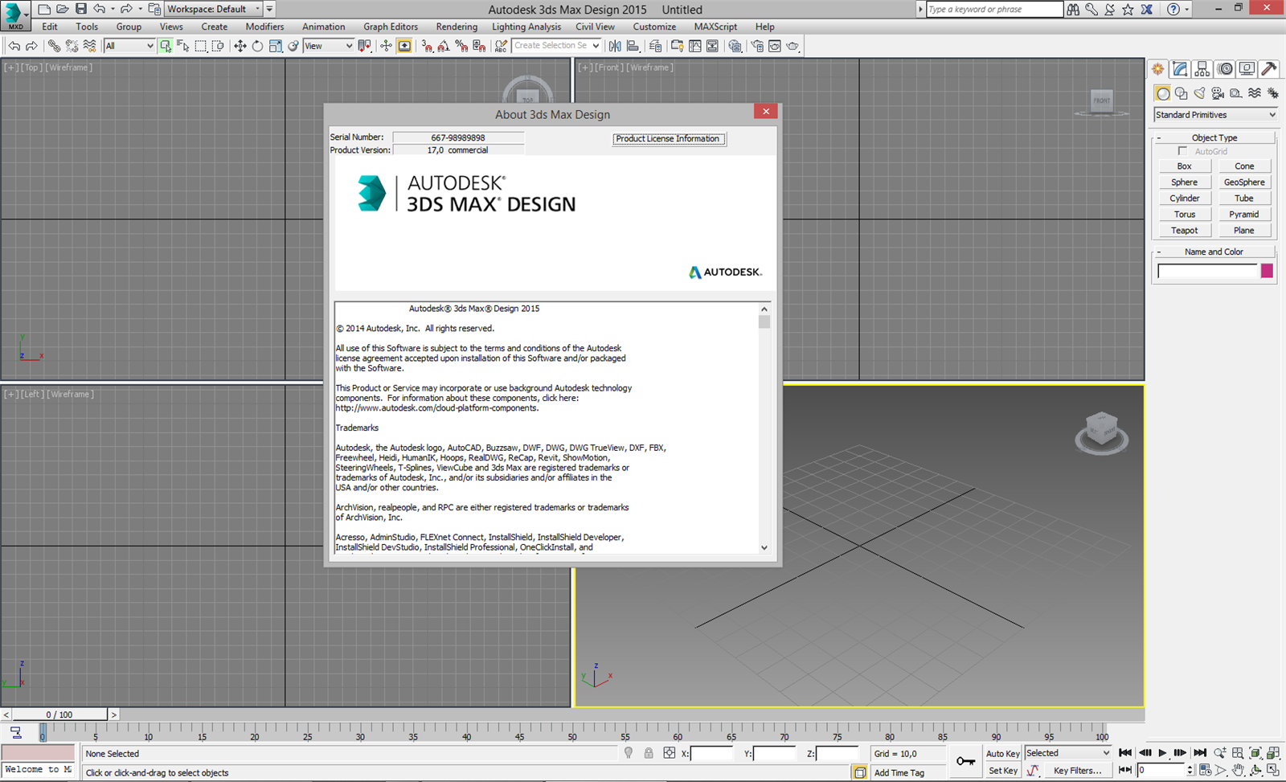The width and height of the screenshot is (1286, 782).
Task: Click the Edit Named Selection Sets icon
Action: [501, 46]
